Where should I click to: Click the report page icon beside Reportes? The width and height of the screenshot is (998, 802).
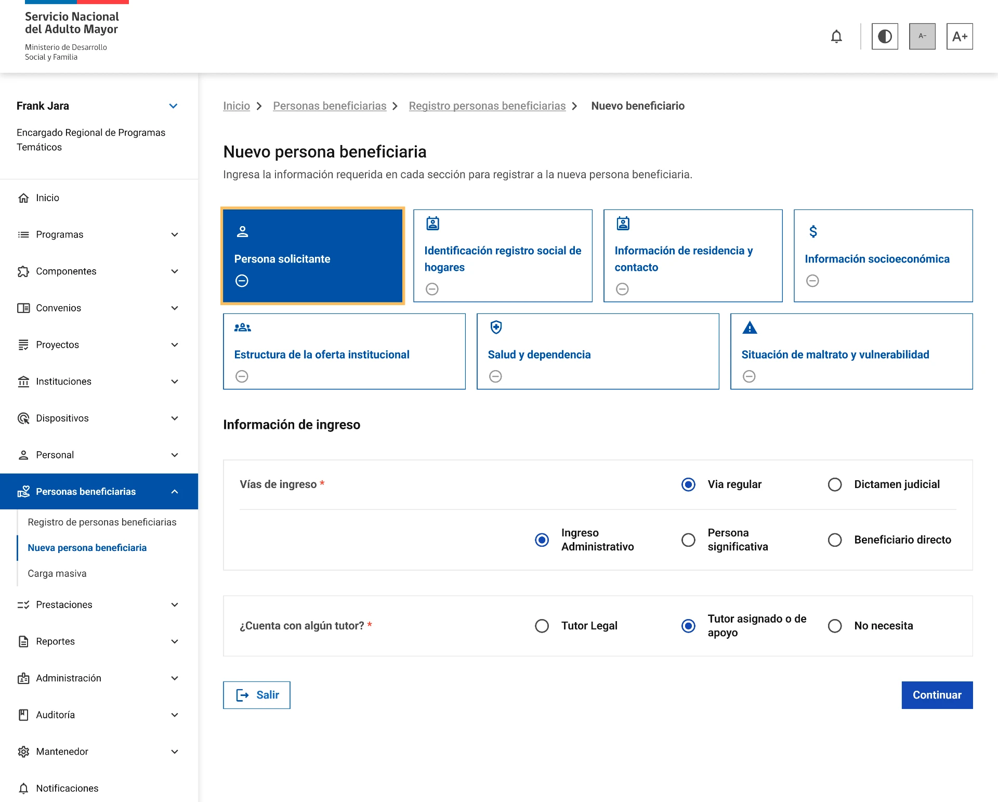23,641
